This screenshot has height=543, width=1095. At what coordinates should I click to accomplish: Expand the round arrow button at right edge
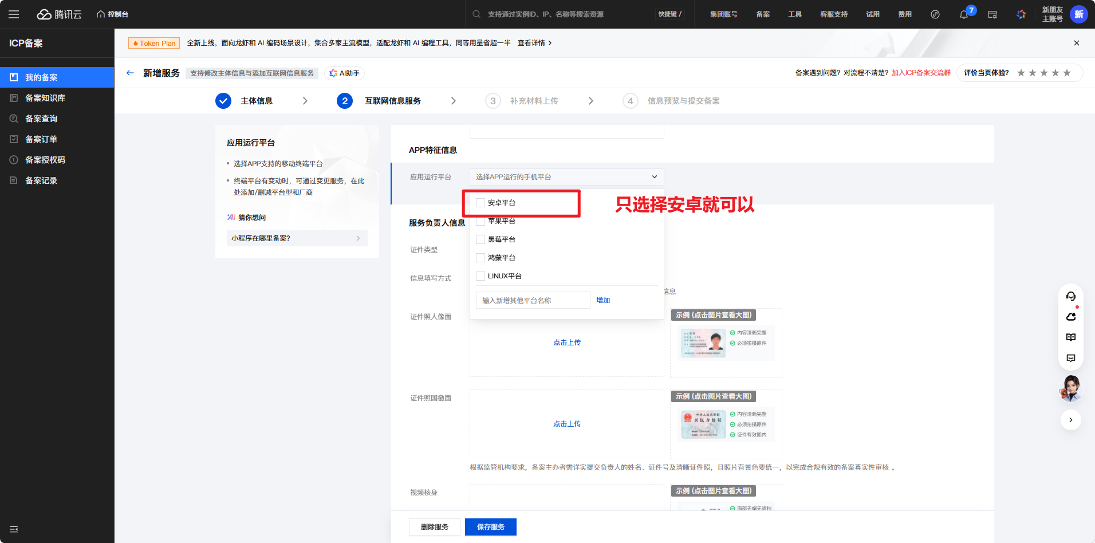1071,420
